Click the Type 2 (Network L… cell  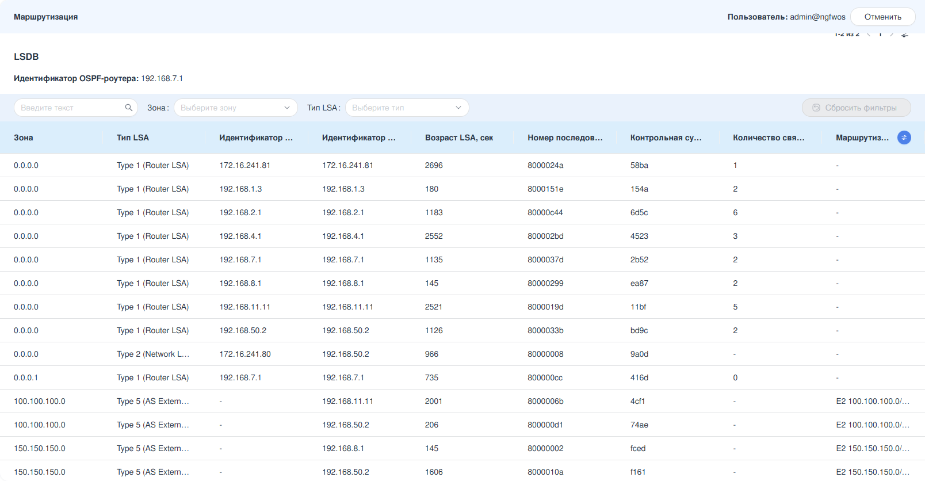tap(153, 354)
